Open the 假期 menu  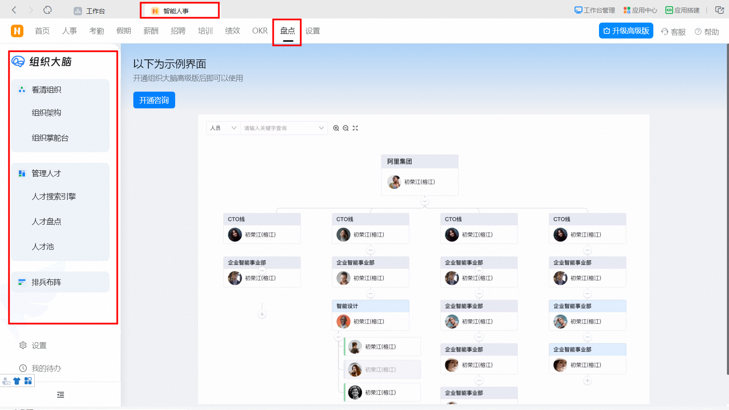pos(124,31)
